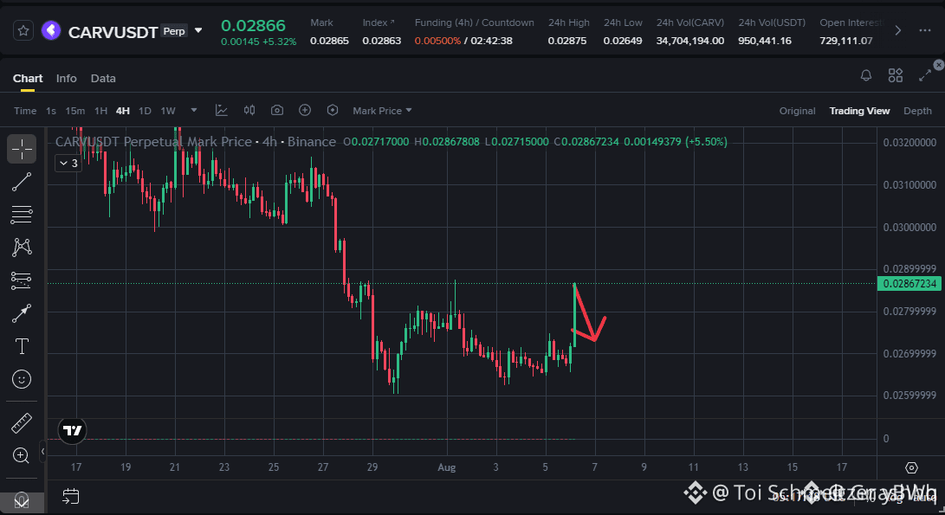Open the Mark Price dropdown
Viewport: 945px width, 515px height.
point(382,111)
